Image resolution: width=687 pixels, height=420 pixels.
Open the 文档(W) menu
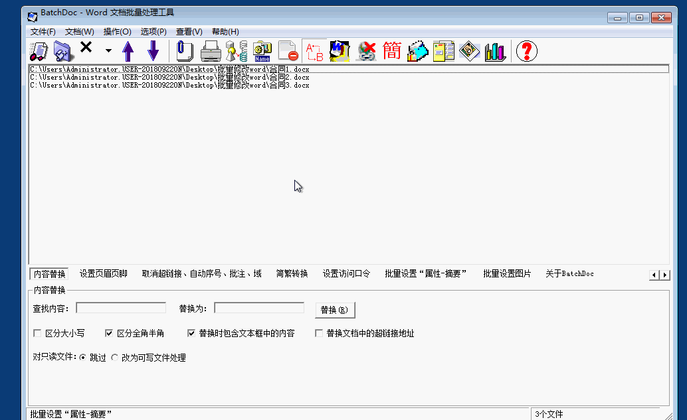tap(79, 31)
